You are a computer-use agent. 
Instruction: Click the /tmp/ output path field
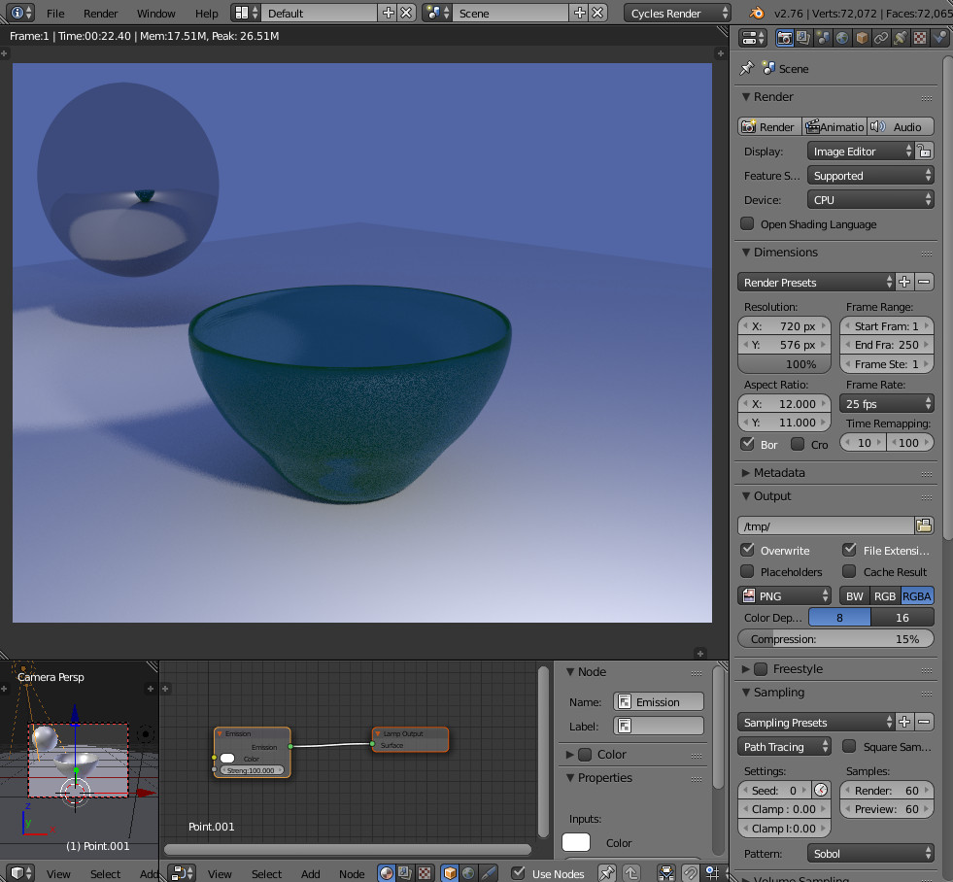[825, 525]
